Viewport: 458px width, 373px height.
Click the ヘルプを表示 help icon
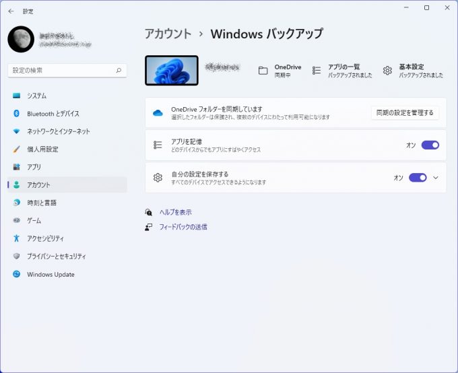[x=149, y=212]
